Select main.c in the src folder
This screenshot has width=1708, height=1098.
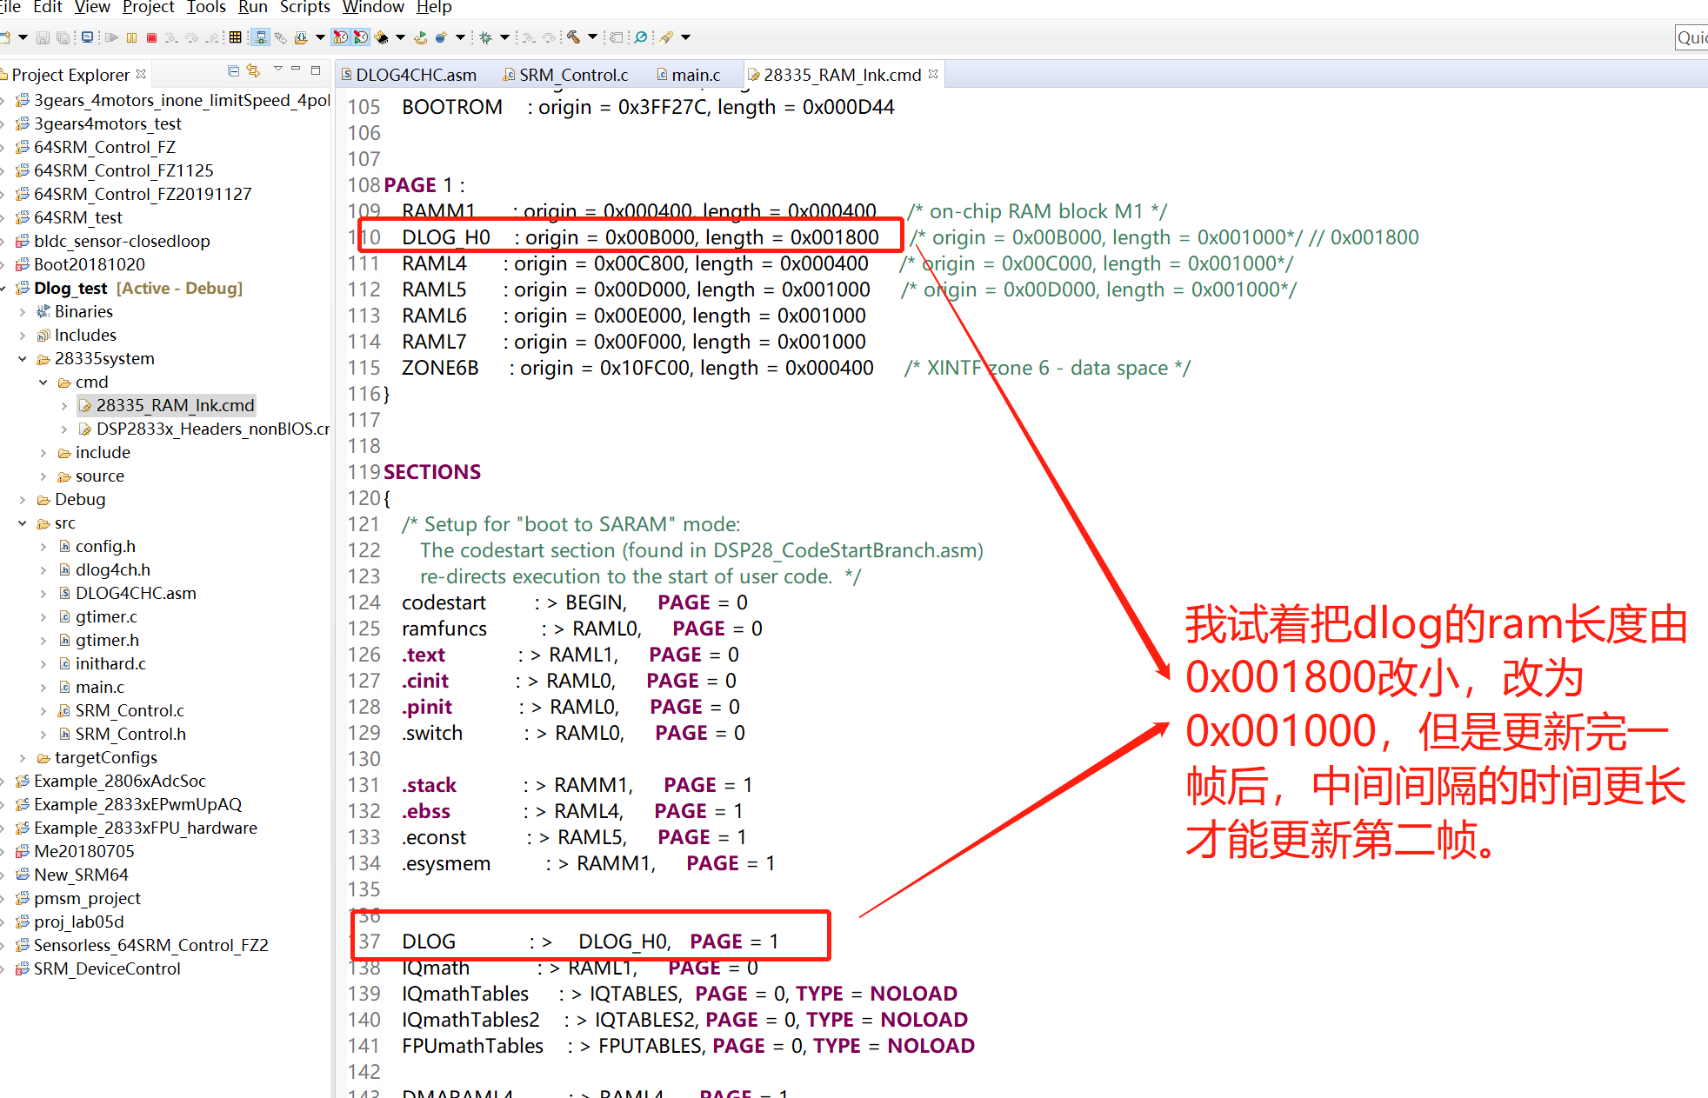[99, 687]
